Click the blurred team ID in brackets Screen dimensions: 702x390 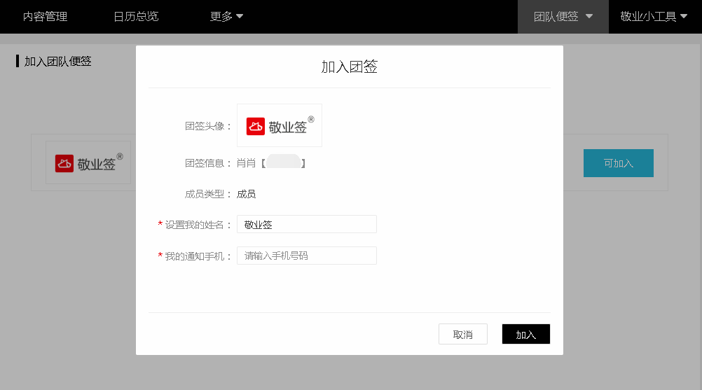(283, 162)
